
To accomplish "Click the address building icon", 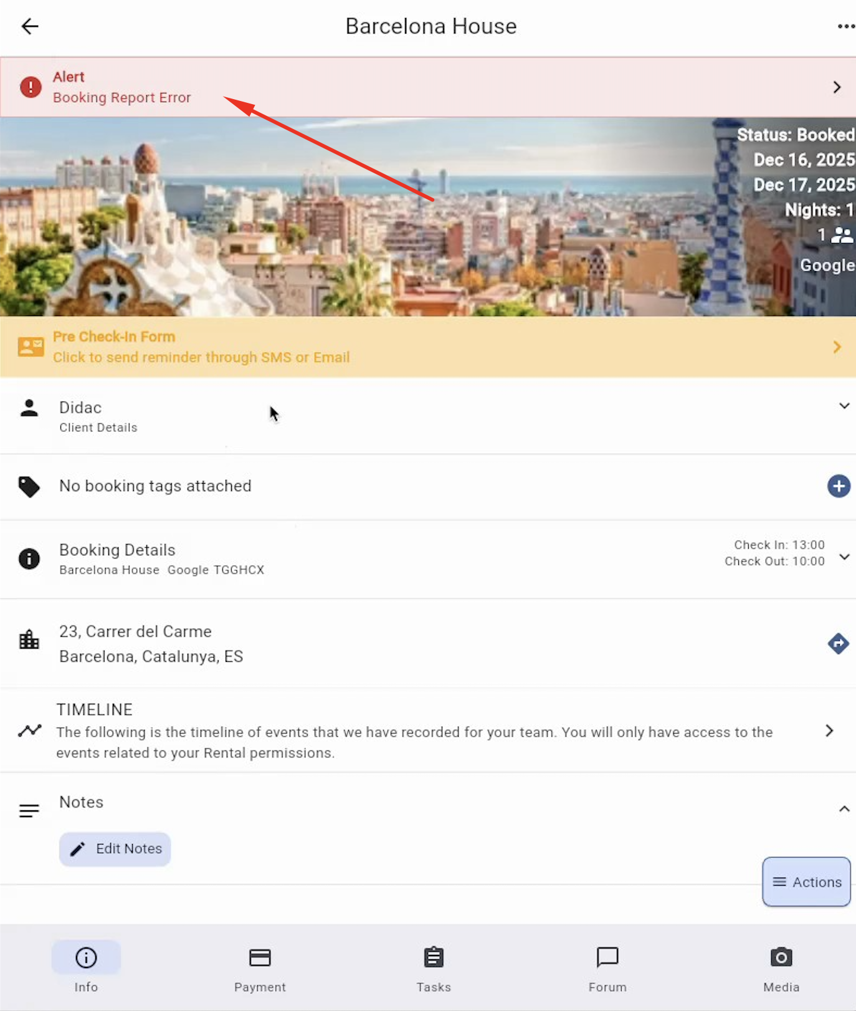I will pyautogui.click(x=29, y=639).
